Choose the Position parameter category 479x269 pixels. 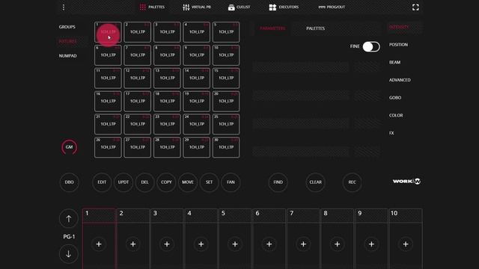[398, 45]
